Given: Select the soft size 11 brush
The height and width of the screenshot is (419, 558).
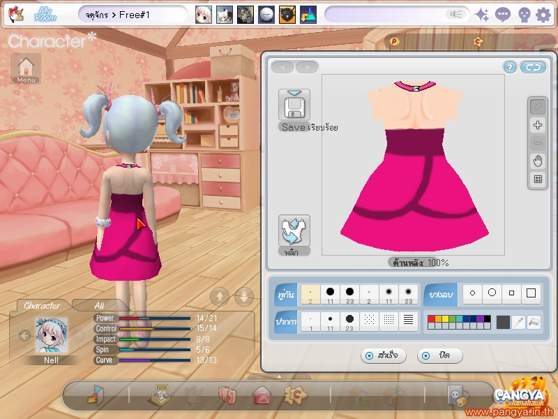Looking at the screenshot, I should (389, 295).
